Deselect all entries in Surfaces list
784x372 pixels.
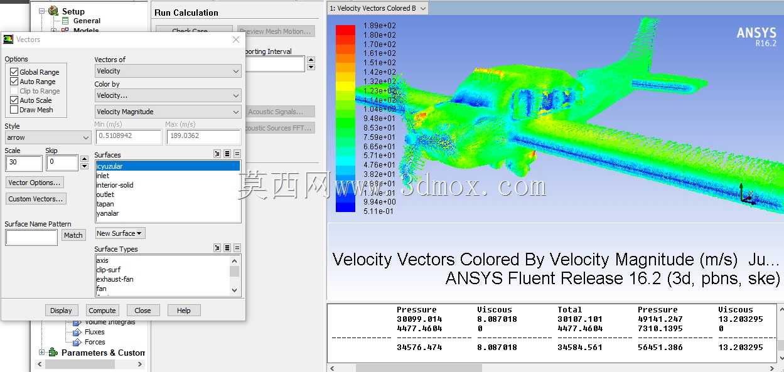tap(237, 154)
